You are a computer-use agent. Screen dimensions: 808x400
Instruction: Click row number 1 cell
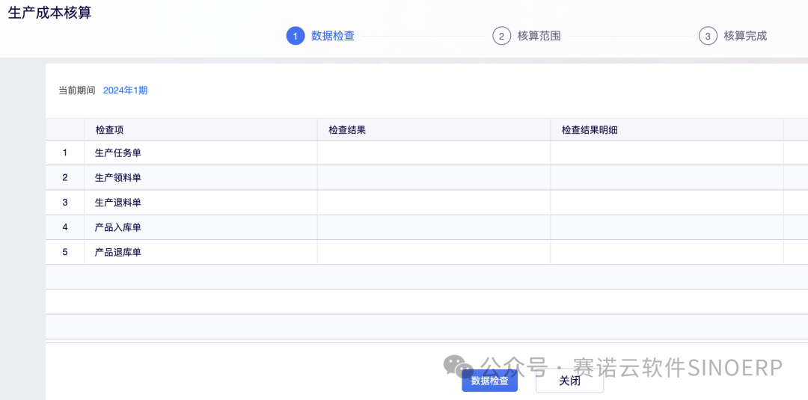coord(65,153)
